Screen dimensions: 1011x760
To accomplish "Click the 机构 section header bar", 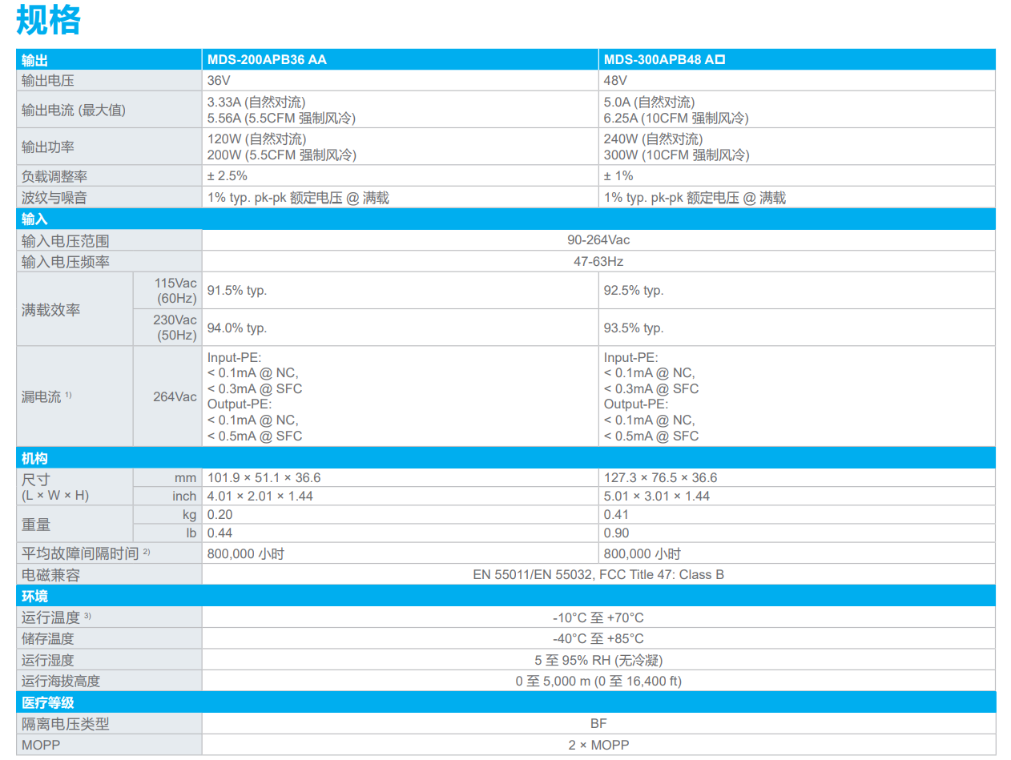I will coord(505,458).
